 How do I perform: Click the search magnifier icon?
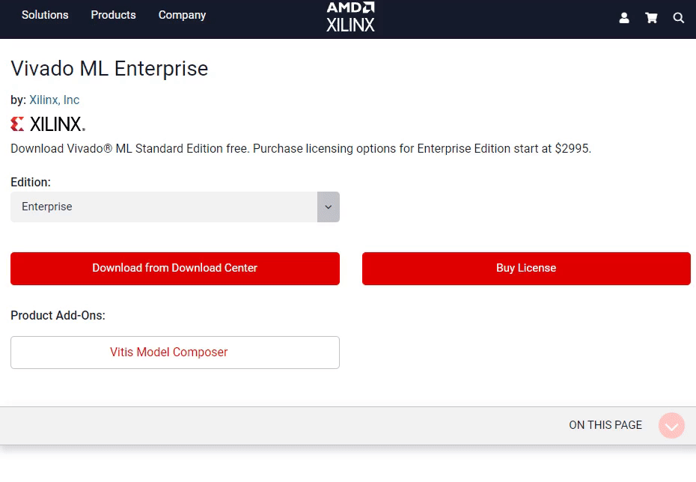(678, 18)
